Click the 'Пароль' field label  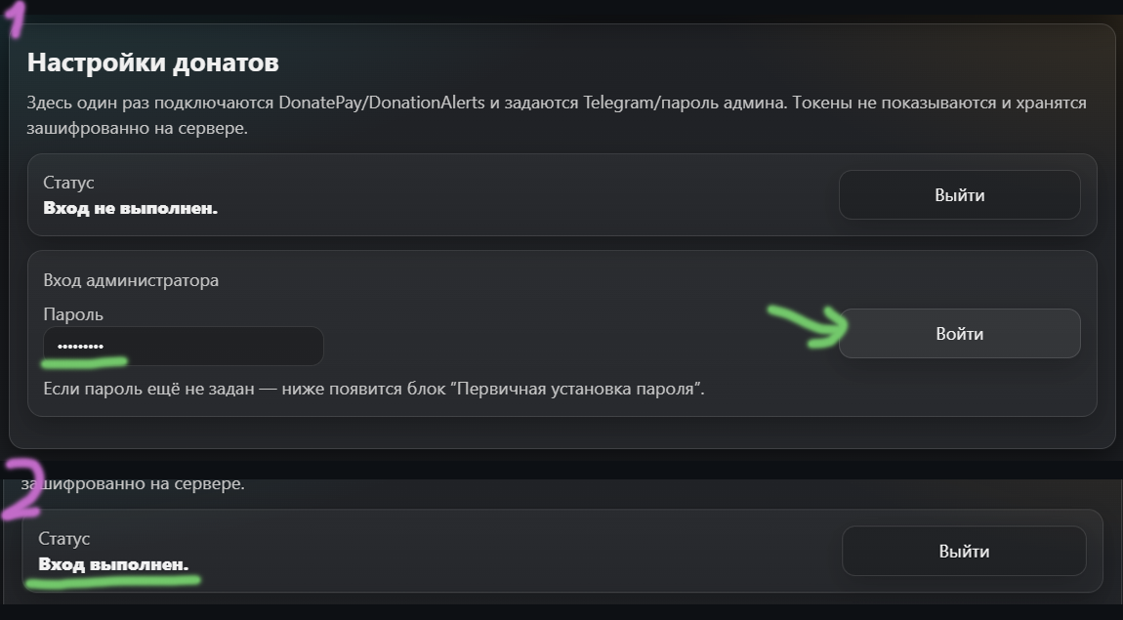(73, 314)
